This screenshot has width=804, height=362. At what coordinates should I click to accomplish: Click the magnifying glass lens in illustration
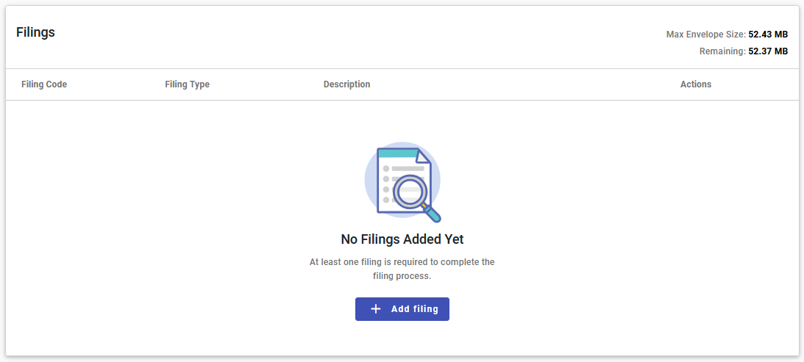click(409, 190)
